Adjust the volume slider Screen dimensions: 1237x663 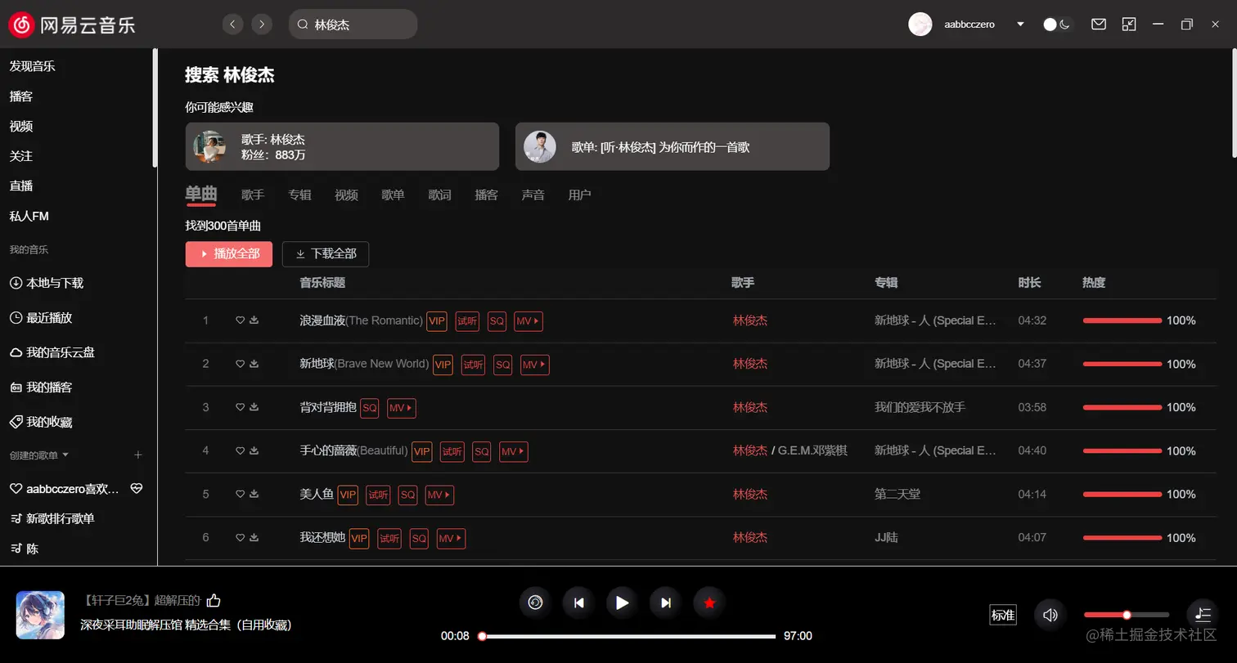click(1127, 615)
